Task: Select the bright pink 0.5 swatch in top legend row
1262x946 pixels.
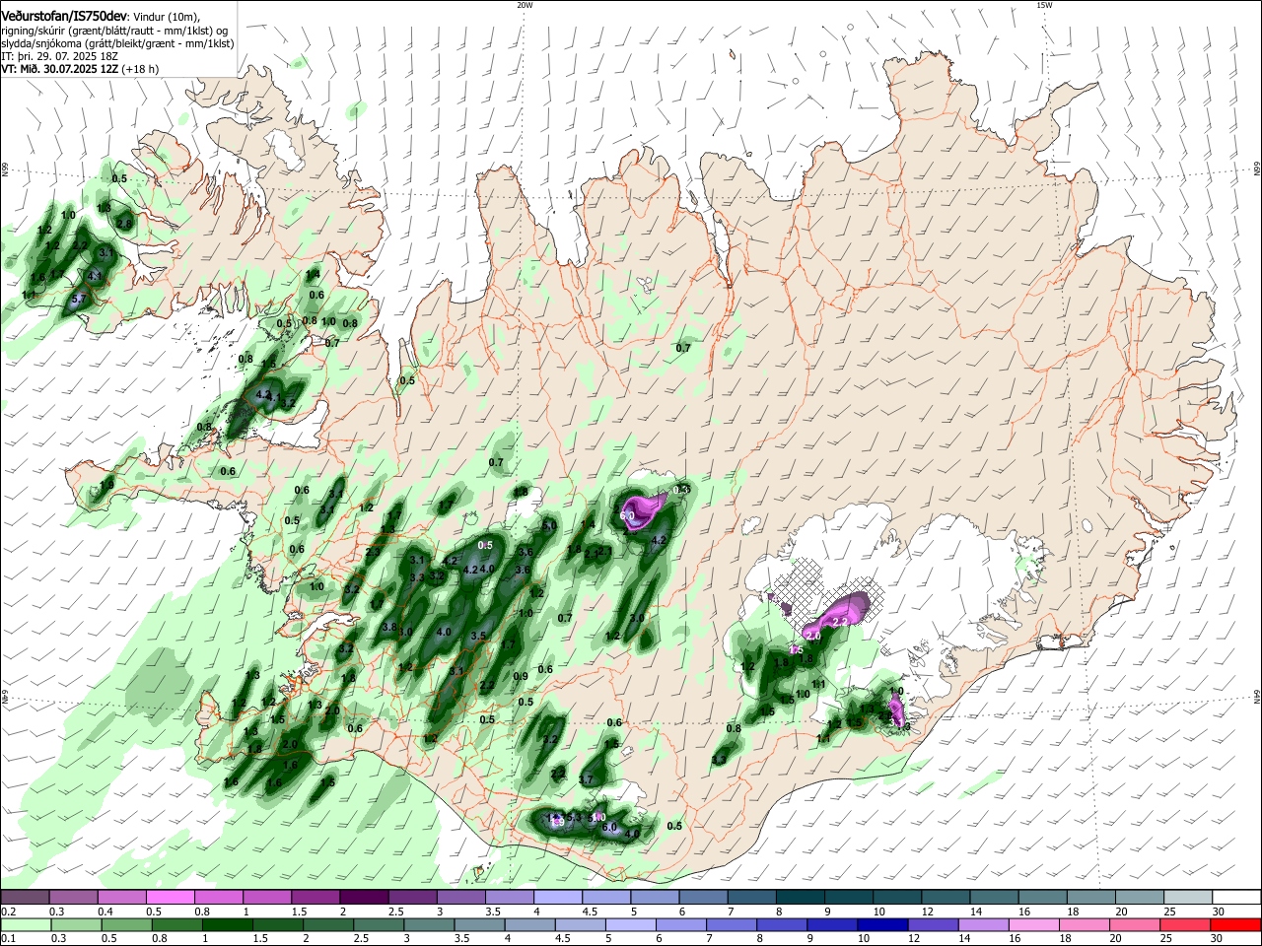Action: tap(171, 898)
